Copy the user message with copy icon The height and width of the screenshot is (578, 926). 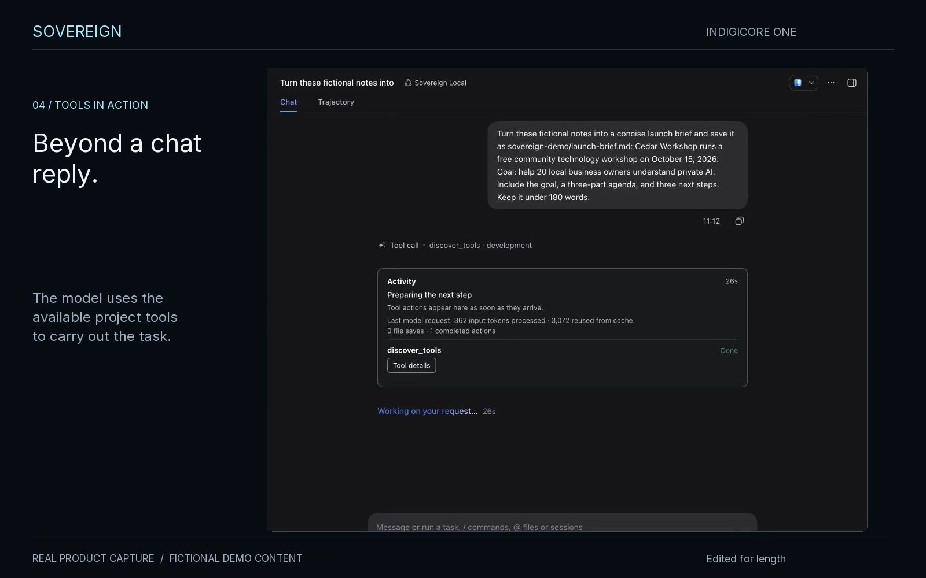click(x=739, y=221)
